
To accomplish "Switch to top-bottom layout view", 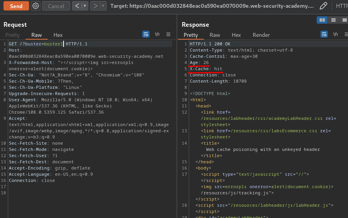I will click(x=333, y=20).
